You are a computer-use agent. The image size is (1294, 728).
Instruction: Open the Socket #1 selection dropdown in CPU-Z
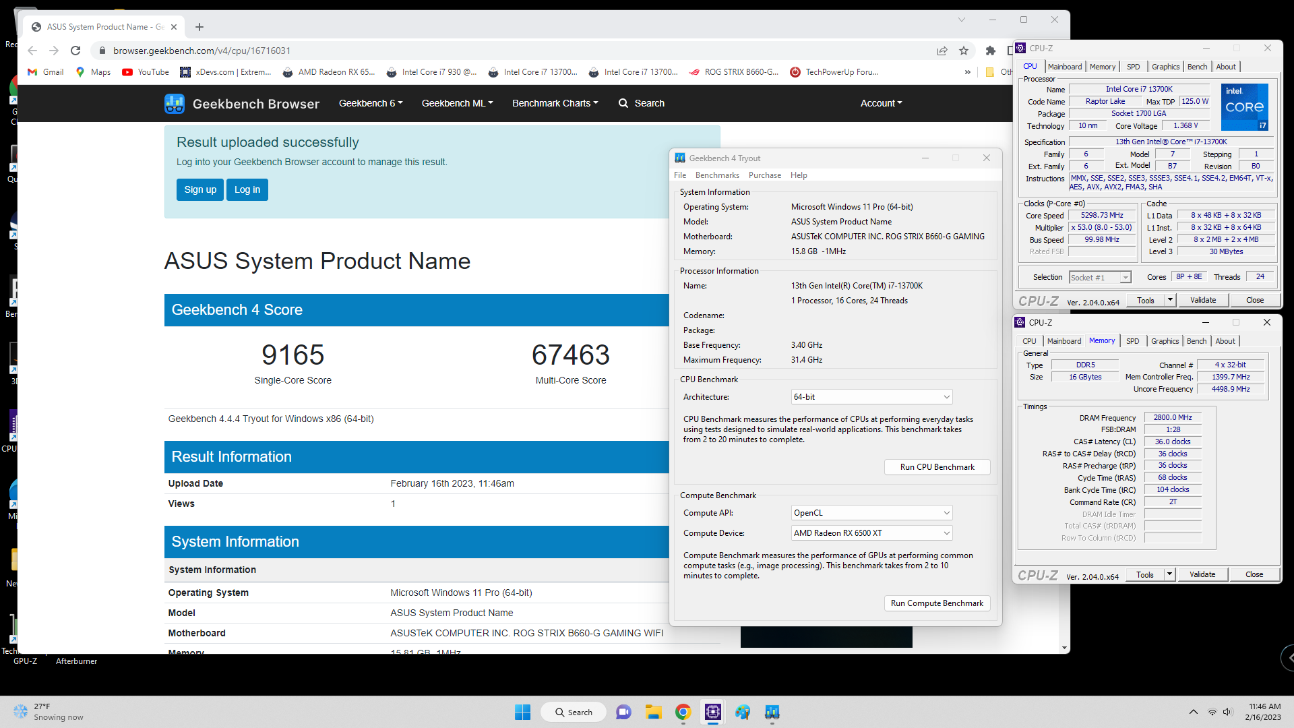pyautogui.click(x=1100, y=278)
